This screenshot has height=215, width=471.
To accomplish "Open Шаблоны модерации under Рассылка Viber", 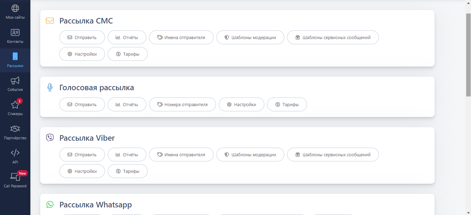I will point(250,155).
